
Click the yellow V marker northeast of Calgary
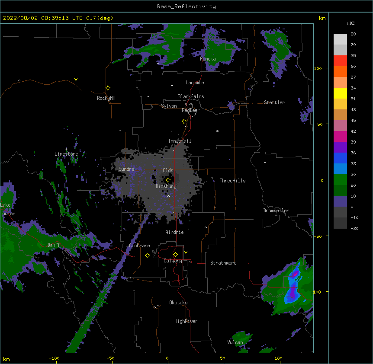pos(186,252)
